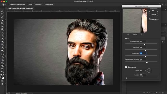Select the Smudge tool
This screenshot has width=167, height=94.
pos(2,48)
